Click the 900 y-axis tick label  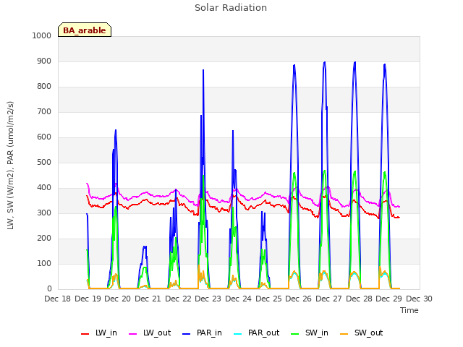click(44, 61)
